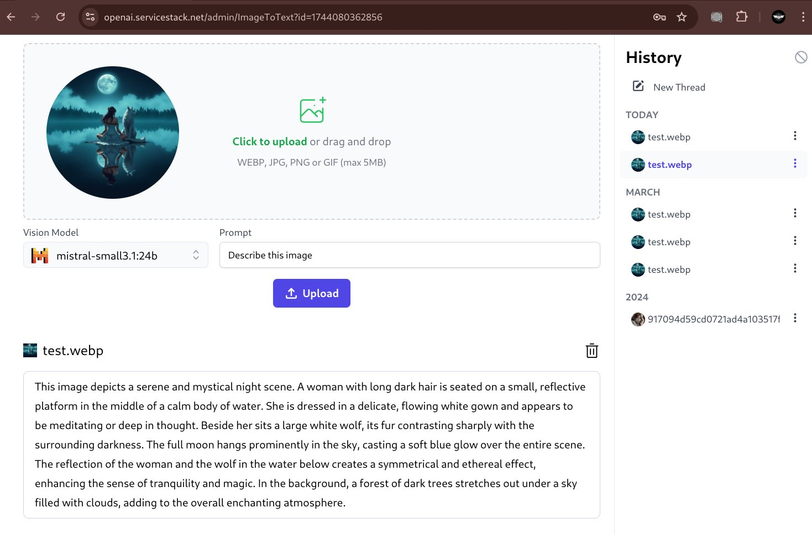Open the browser profile avatar

(x=778, y=17)
